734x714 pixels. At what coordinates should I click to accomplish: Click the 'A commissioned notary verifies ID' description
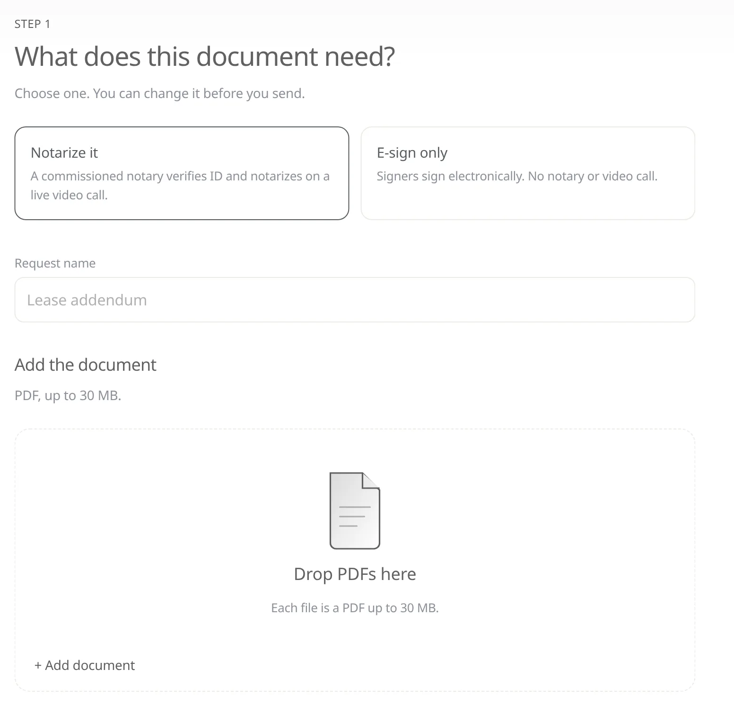point(180,186)
